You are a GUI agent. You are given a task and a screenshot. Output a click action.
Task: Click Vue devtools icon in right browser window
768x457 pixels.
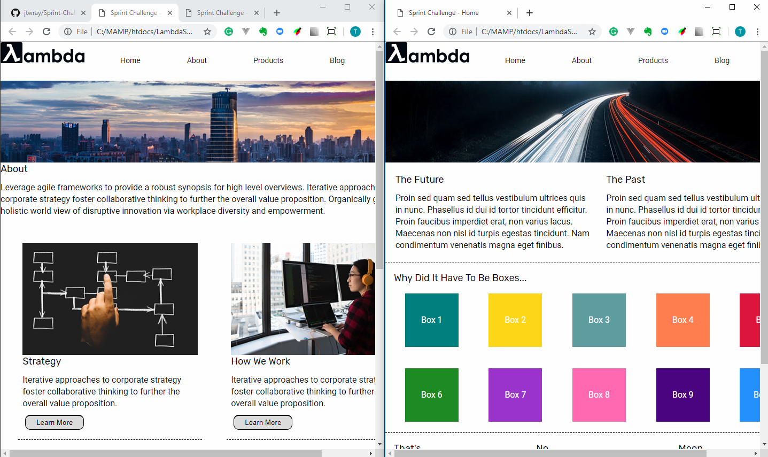click(631, 32)
